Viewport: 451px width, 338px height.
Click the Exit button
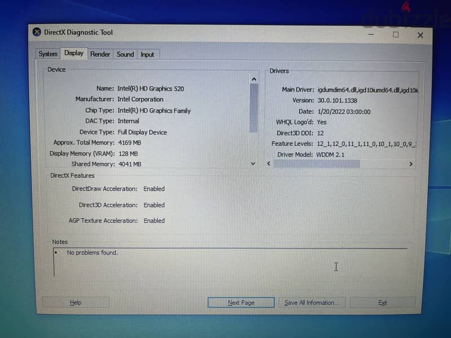[383, 303]
